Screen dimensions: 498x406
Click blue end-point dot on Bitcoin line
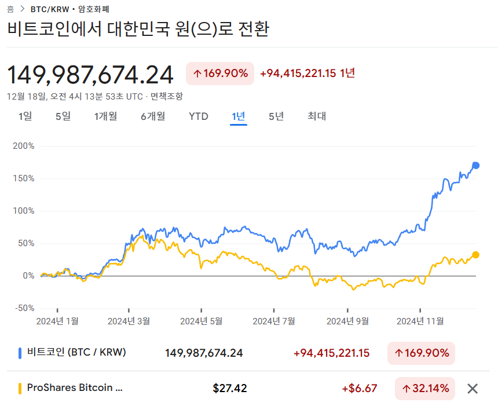476,166
